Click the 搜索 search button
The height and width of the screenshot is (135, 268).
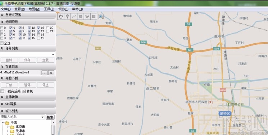pos(50,117)
